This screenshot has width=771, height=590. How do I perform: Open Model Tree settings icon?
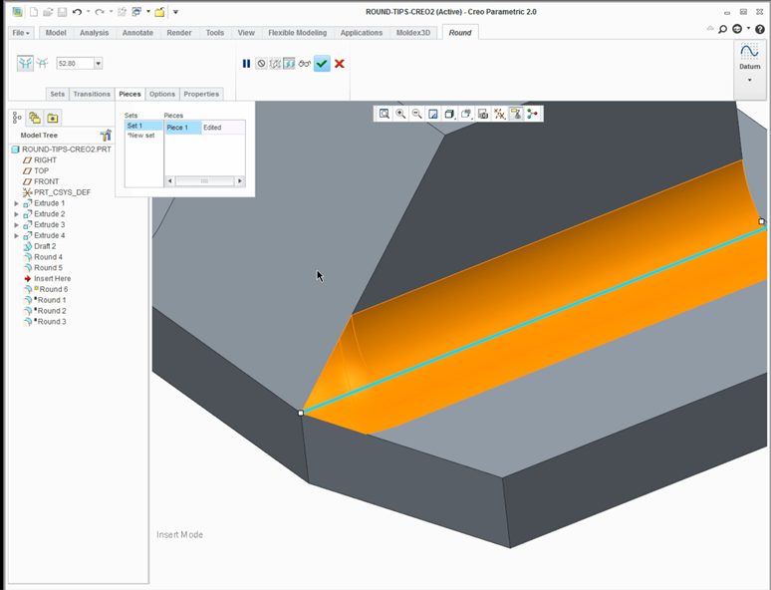(x=106, y=135)
